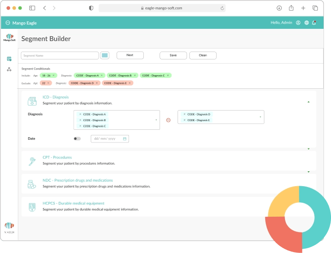Remove included CODE - Diagnosis B tag

[x=135, y=75]
